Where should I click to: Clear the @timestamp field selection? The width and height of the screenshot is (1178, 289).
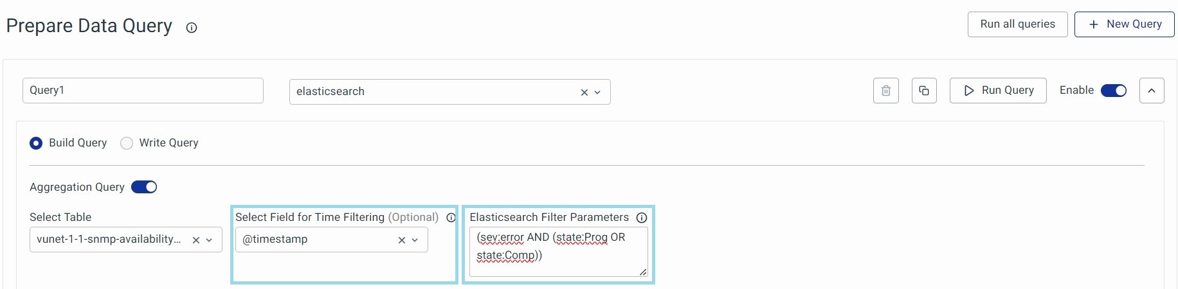[402, 240]
